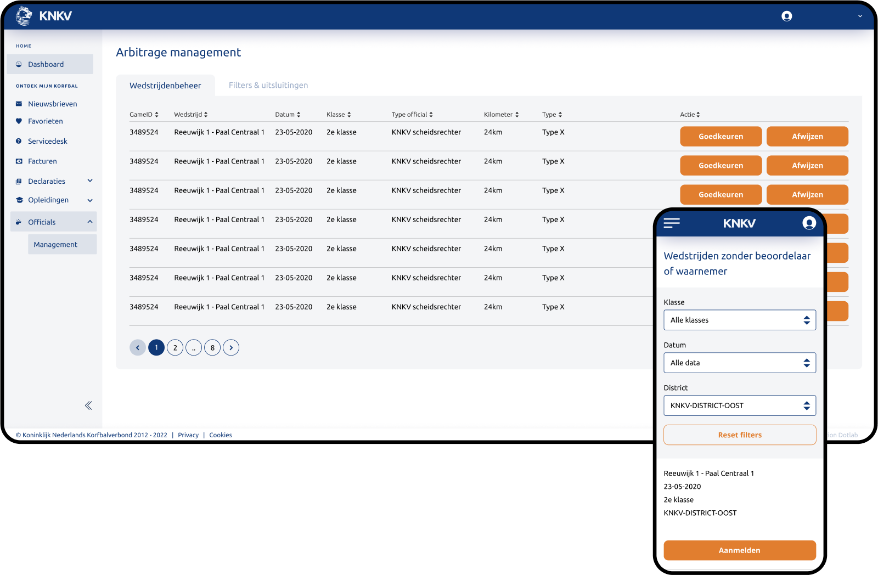Open Servicedesk in sidebar

(x=48, y=141)
